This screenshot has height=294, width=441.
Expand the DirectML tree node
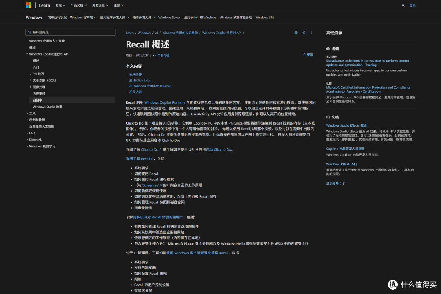(x=27, y=140)
